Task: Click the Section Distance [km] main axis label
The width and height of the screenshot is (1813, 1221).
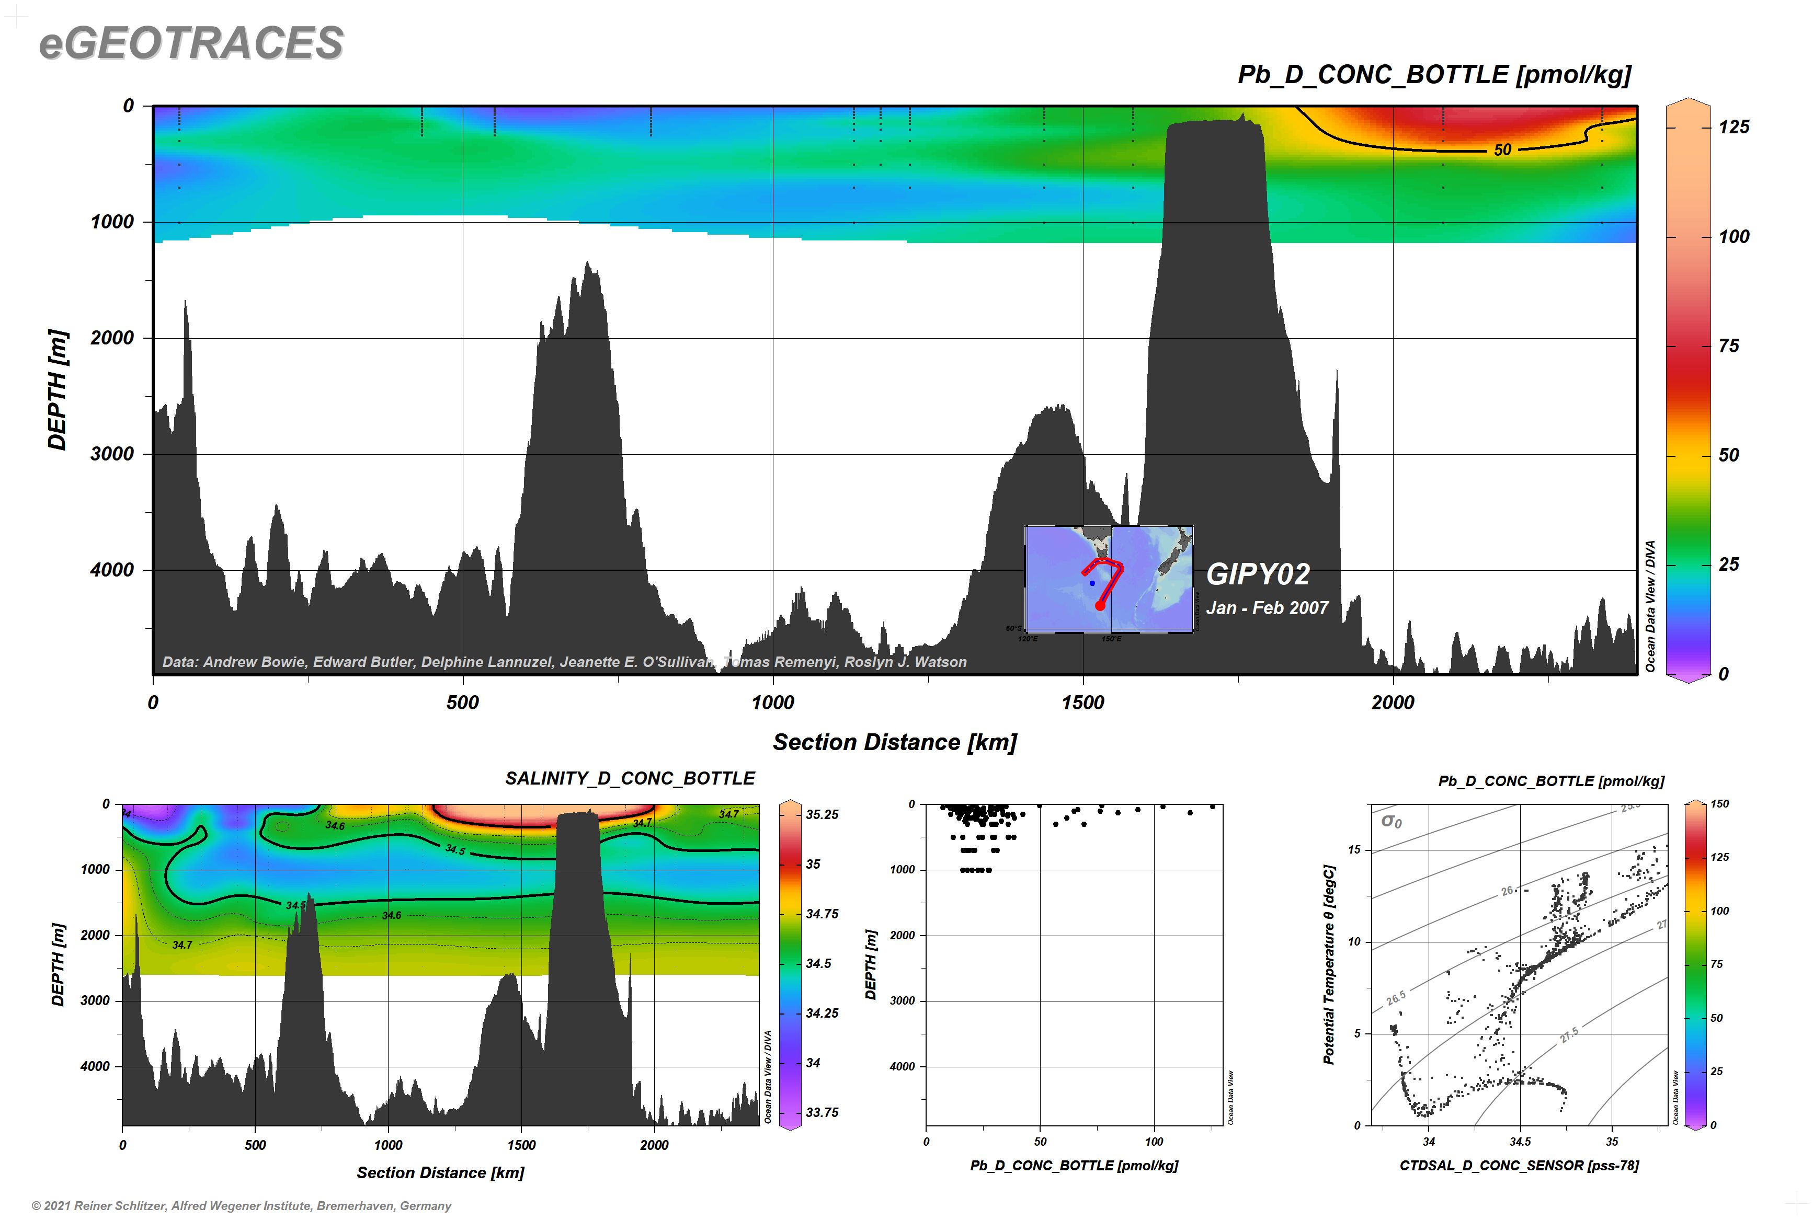Action: pyautogui.click(x=894, y=742)
